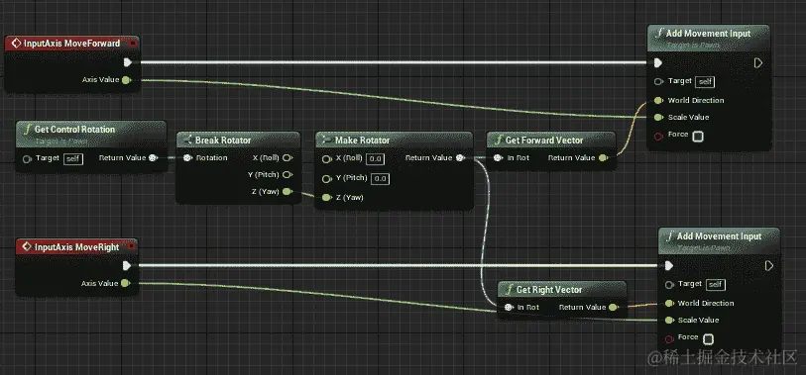Click Axis Value pin on InputAxis MoveRight
This screenshot has height=375, width=806.
click(x=126, y=283)
